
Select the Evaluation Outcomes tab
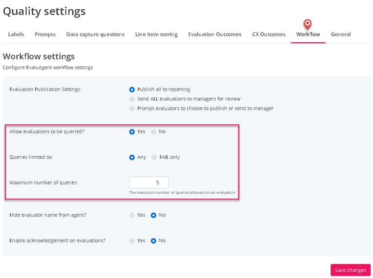[x=215, y=35]
